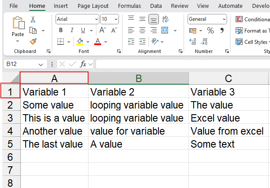Image resolution: width=270 pixels, height=188 pixels.
Task: Switch to the Page Layout tab
Action: [93, 6]
